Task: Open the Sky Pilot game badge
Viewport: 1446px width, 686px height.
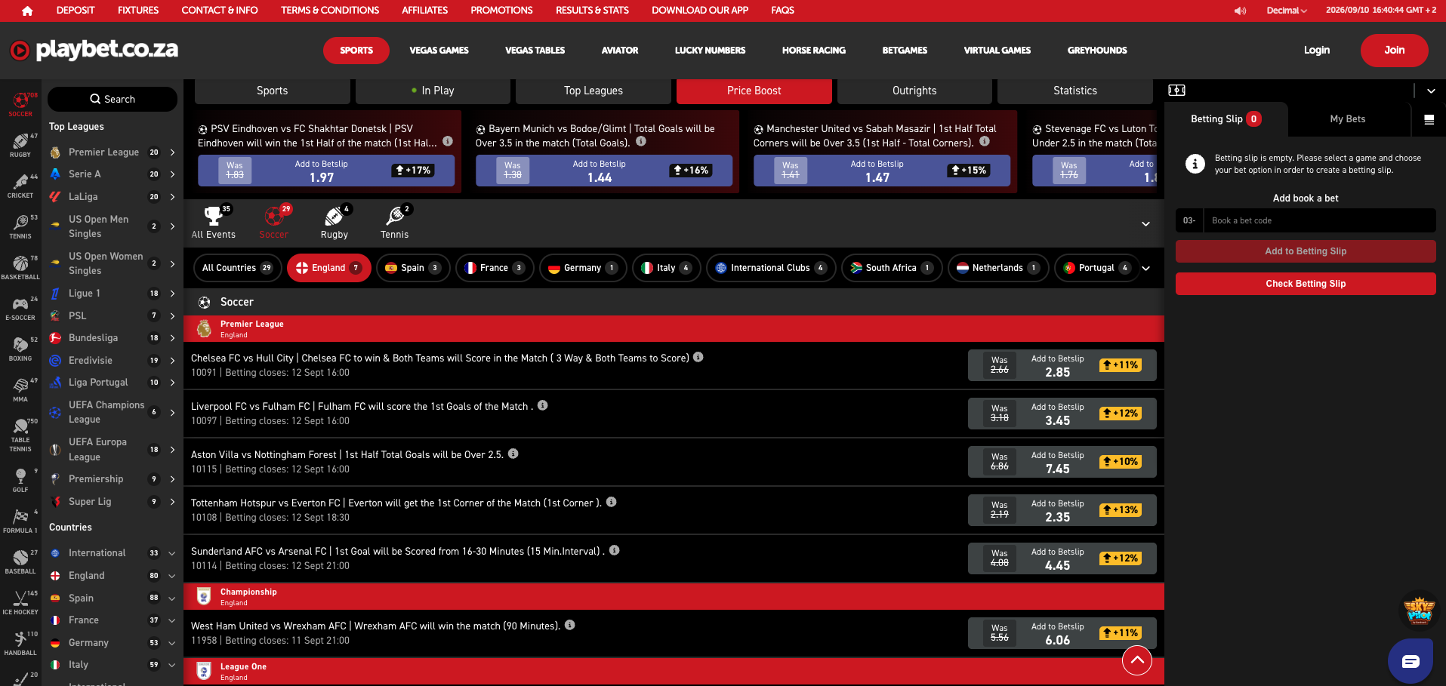Action: pos(1419,611)
